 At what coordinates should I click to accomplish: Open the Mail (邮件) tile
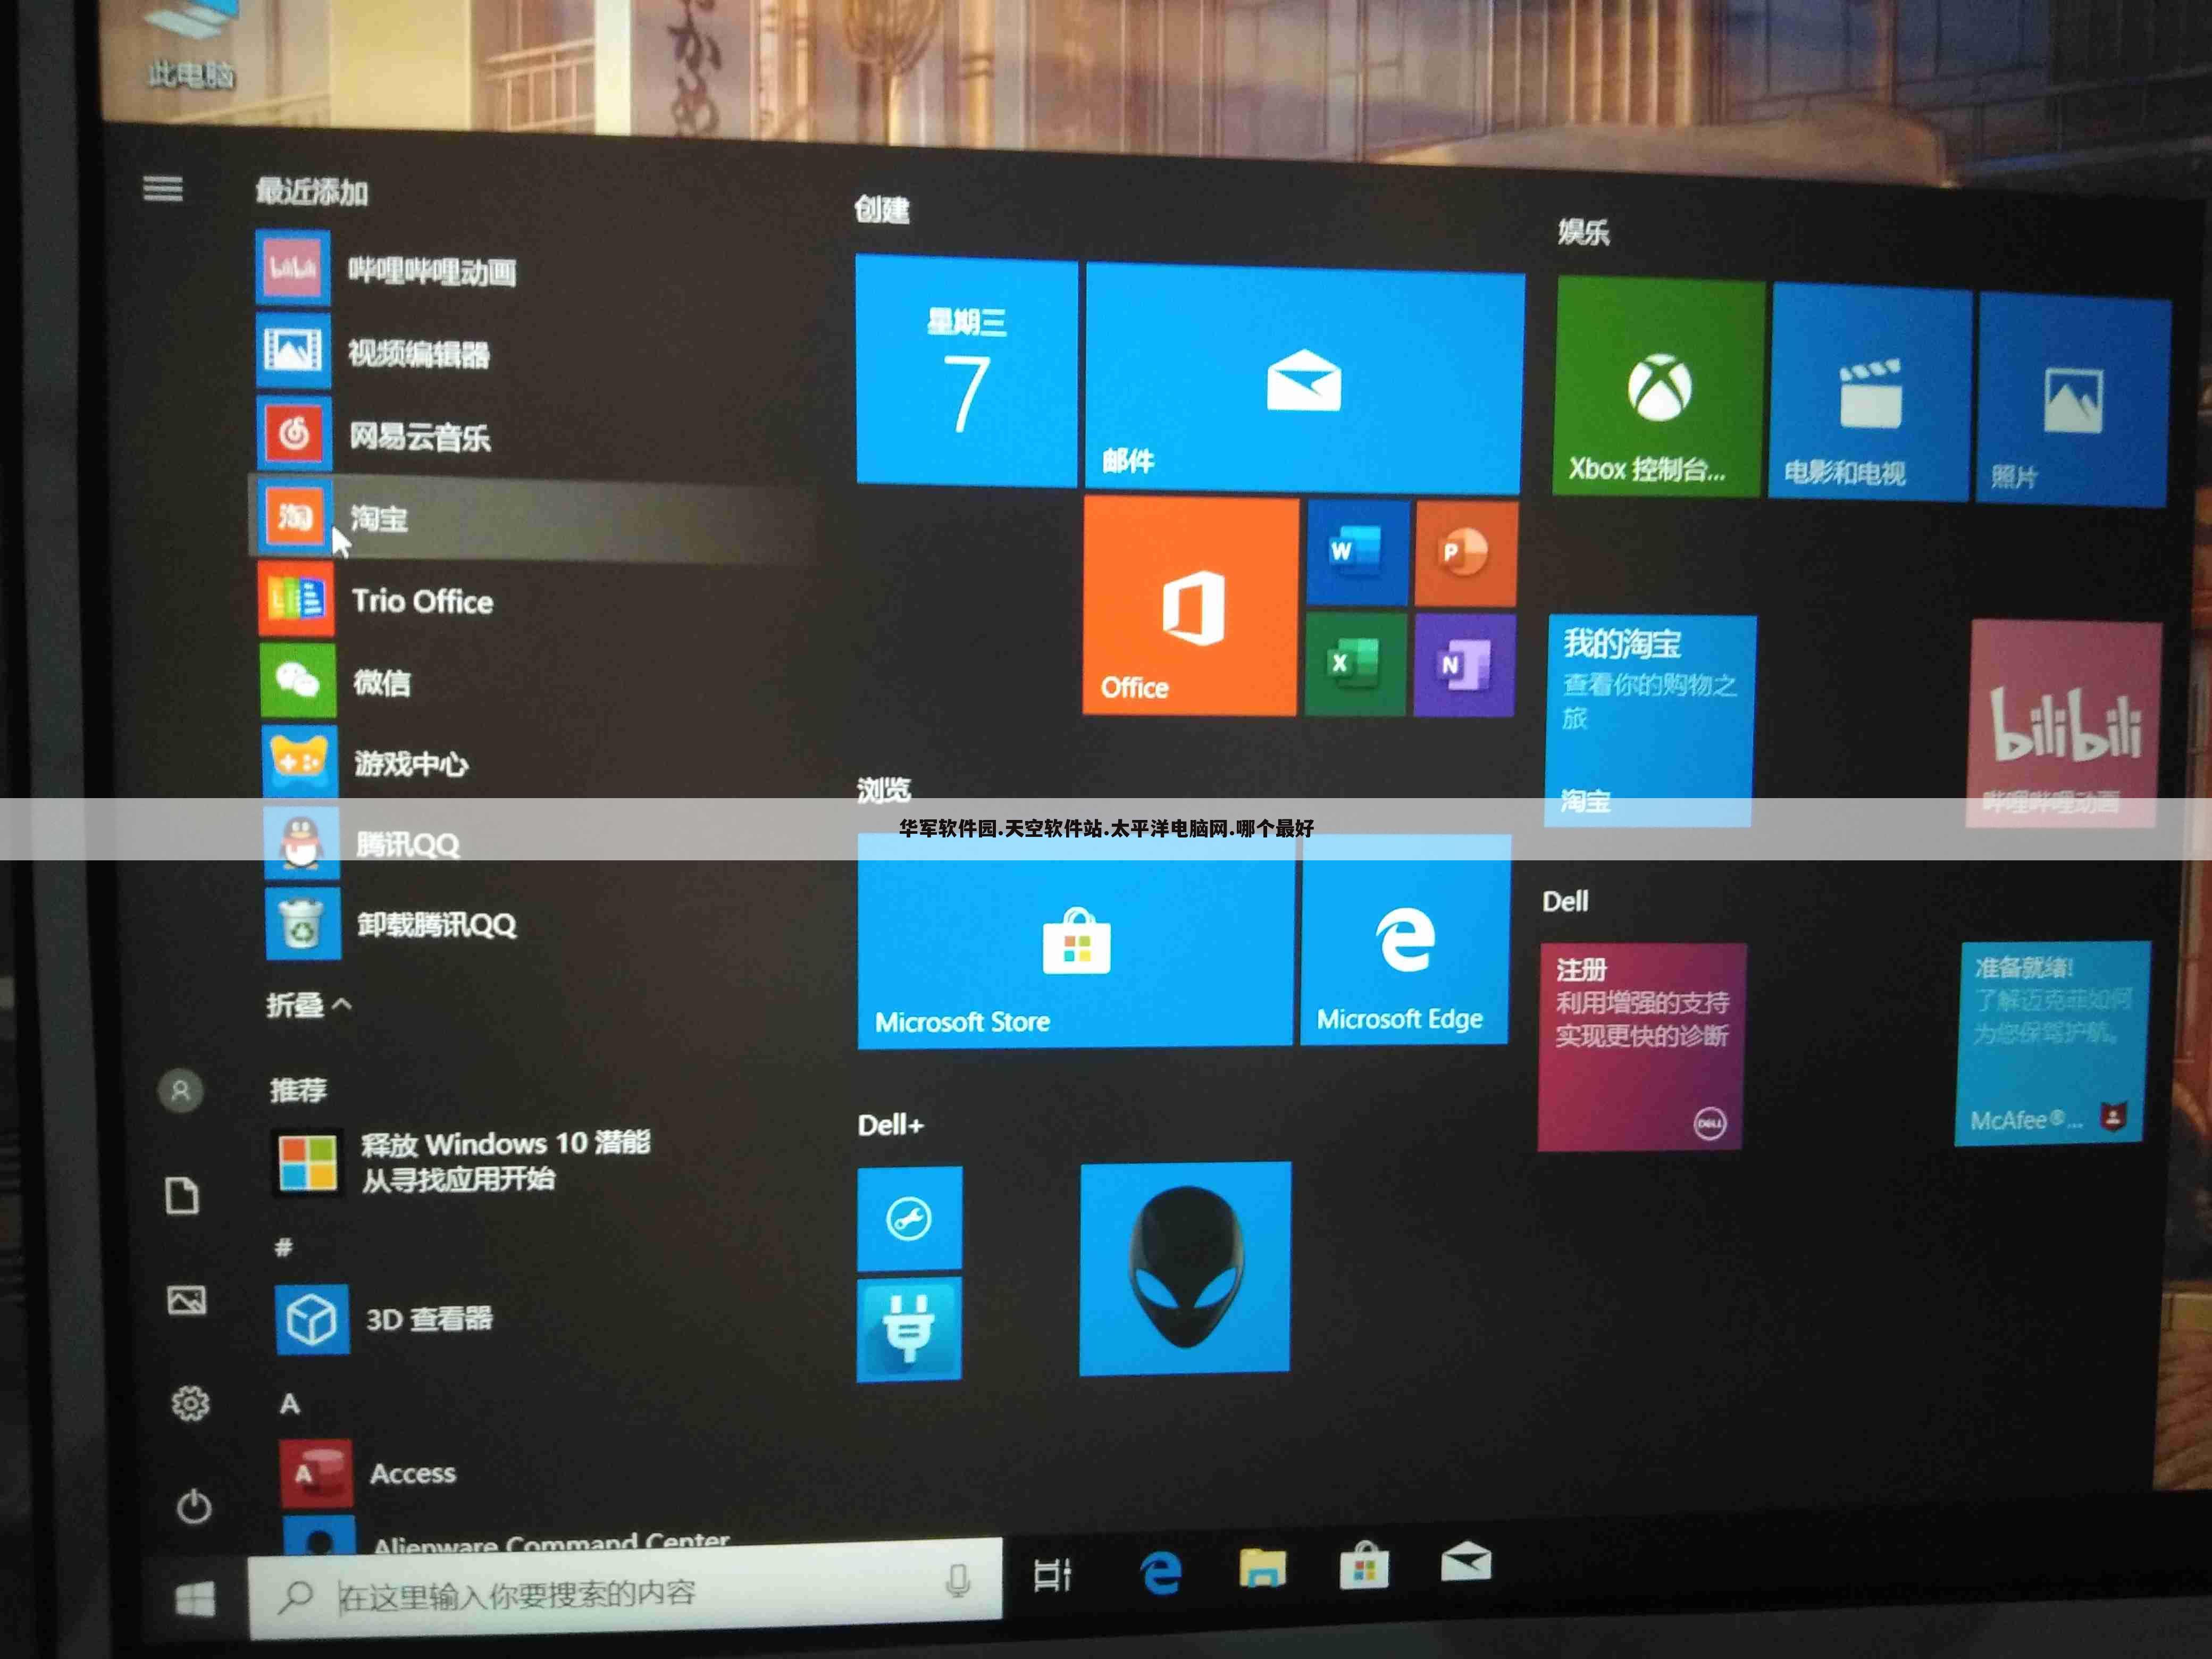coord(1304,379)
